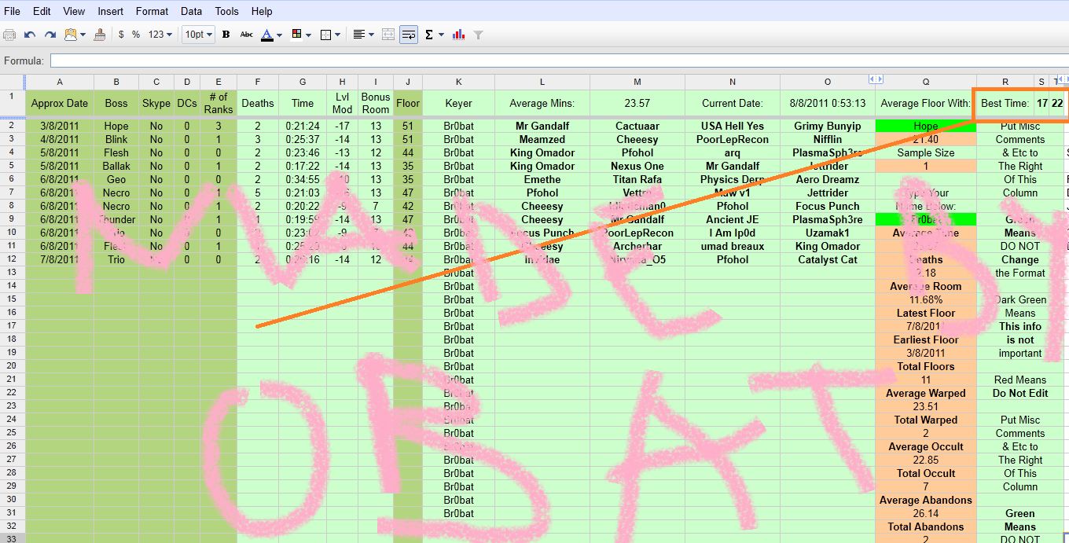The width and height of the screenshot is (1069, 543).
Task: Toggle the wrap text button
Action: (409, 35)
